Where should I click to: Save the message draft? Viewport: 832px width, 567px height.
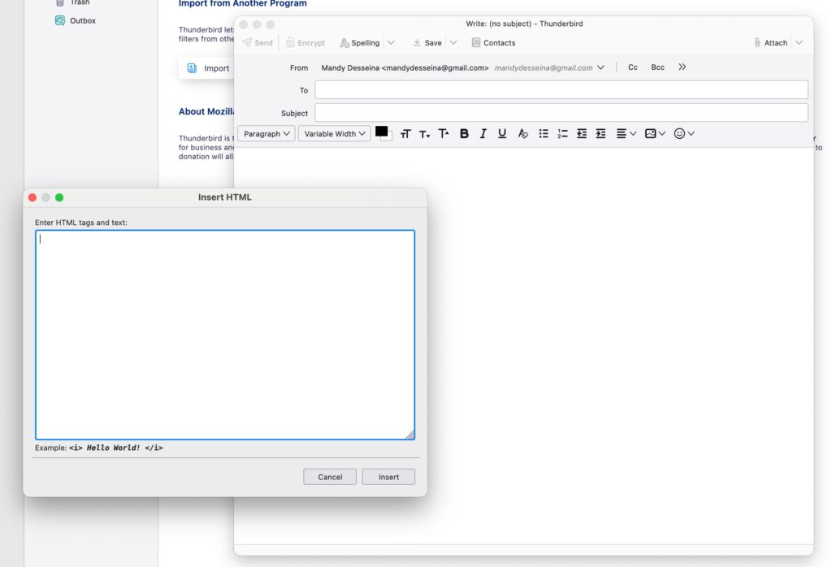click(427, 43)
